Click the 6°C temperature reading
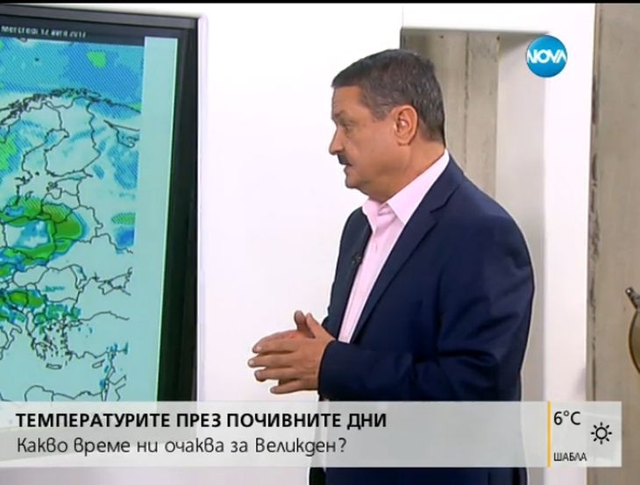Screen dimensions: 640x485 click(x=567, y=419)
